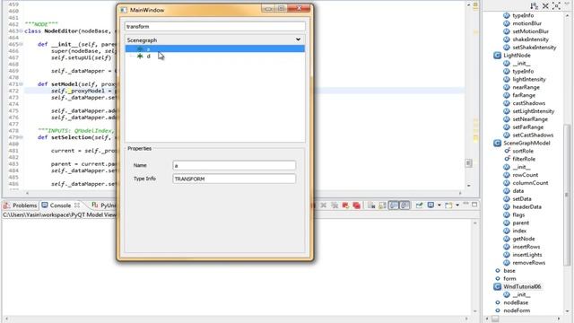Click the filter field containing 'transform'
Screen dimensions: 574x323
215,26
